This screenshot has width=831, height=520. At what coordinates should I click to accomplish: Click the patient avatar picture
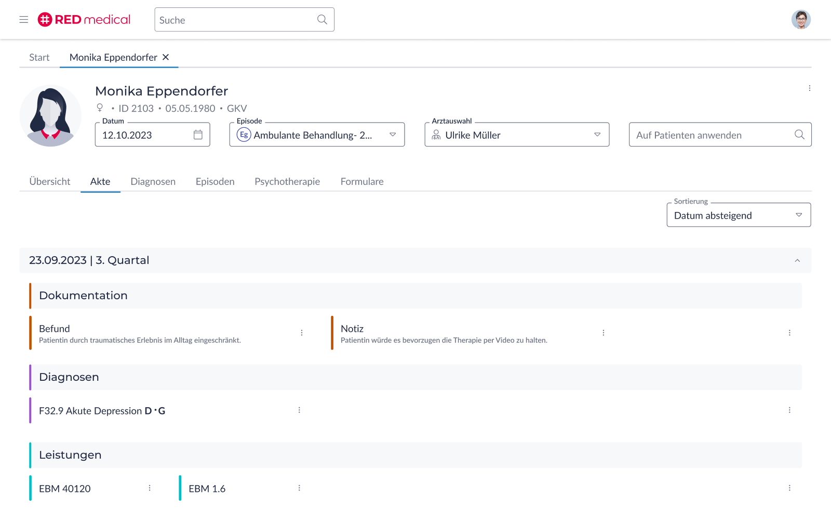tap(50, 116)
